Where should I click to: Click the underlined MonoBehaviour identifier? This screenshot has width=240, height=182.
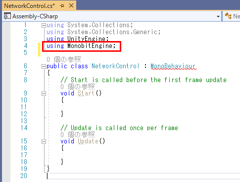pyautogui.click(x=173, y=66)
